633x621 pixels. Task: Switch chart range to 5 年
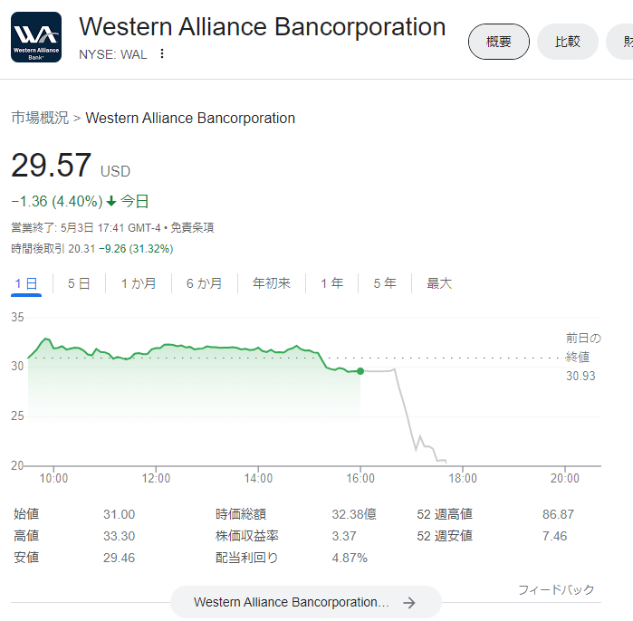coord(385,283)
